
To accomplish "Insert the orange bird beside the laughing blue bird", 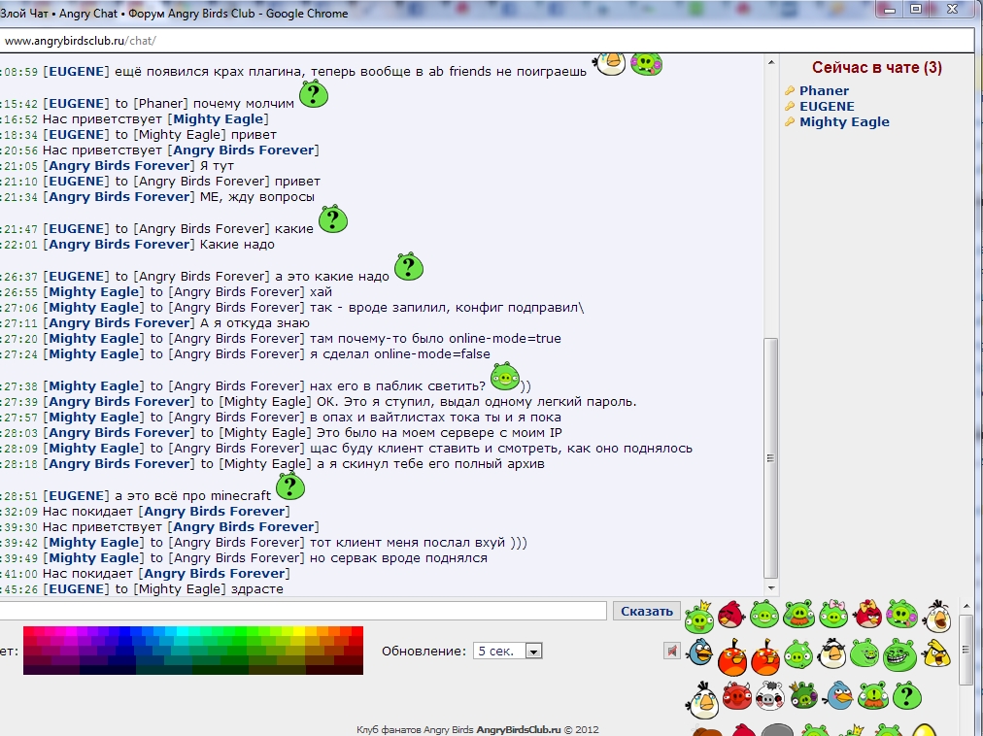I will pos(732,656).
